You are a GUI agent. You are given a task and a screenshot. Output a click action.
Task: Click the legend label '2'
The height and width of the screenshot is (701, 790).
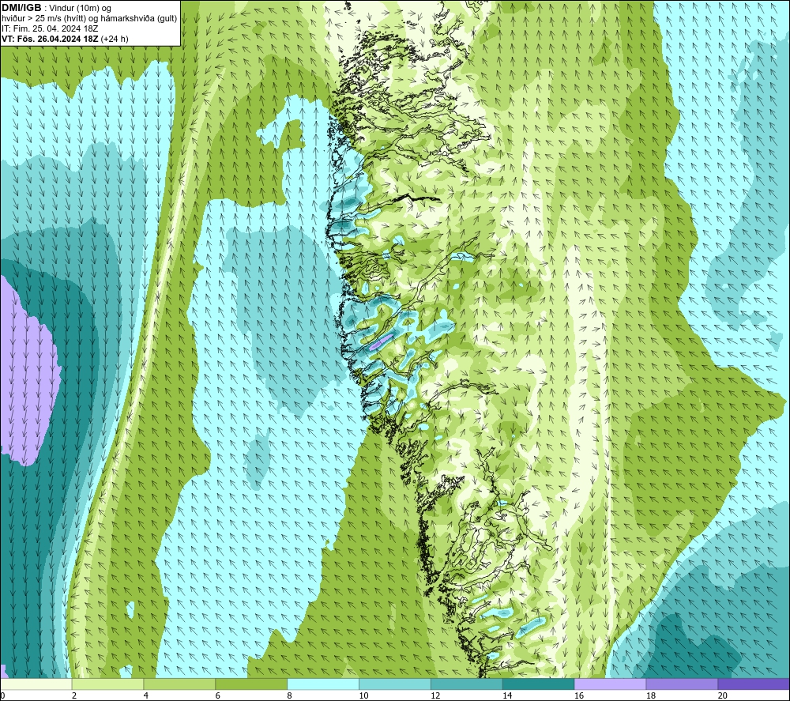74,696
